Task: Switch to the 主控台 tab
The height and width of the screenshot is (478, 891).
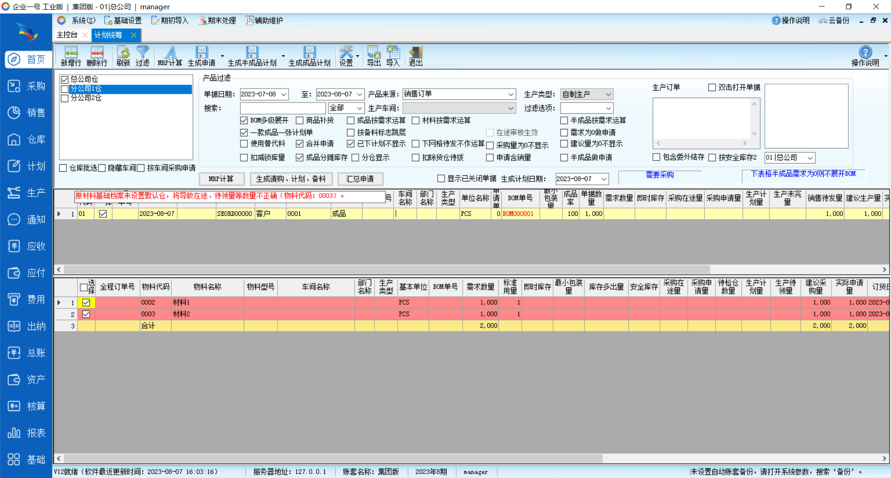Action: [x=67, y=35]
